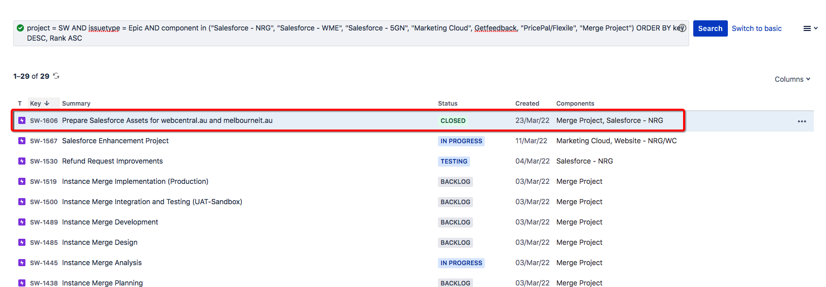Click the epic icon for SW-1485

[x=22, y=242]
